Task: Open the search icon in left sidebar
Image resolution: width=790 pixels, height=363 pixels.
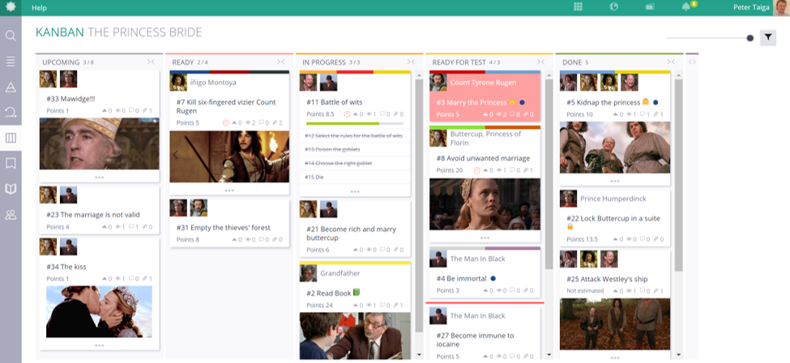Action: pyautogui.click(x=11, y=36)
